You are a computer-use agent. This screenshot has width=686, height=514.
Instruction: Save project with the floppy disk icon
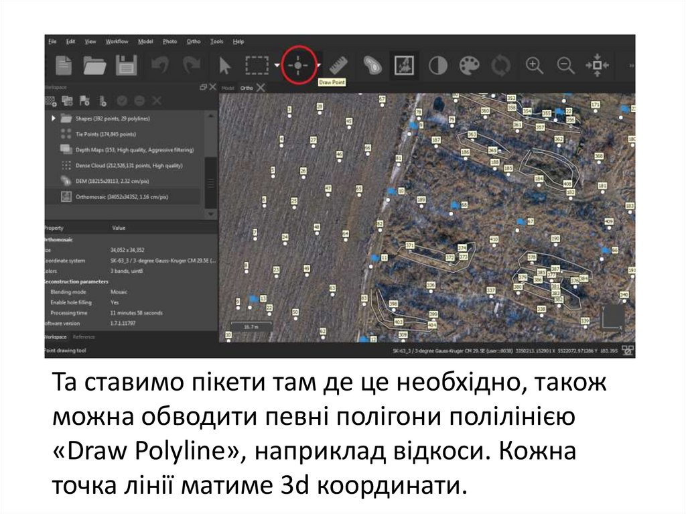[127, 65]
